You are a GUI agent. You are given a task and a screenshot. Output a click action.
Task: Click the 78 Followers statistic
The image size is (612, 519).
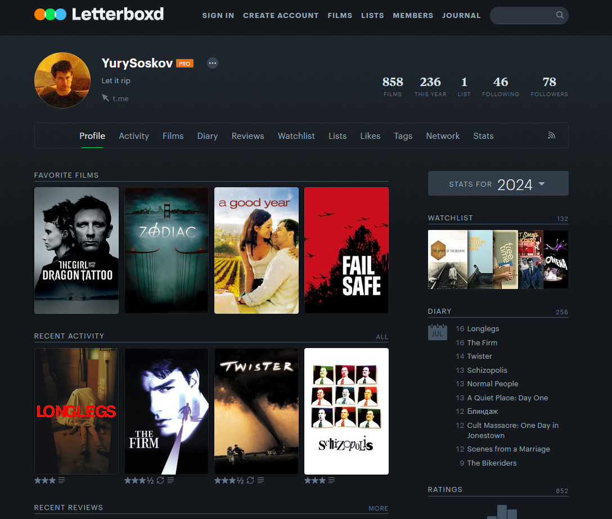[x=549, y=87]
